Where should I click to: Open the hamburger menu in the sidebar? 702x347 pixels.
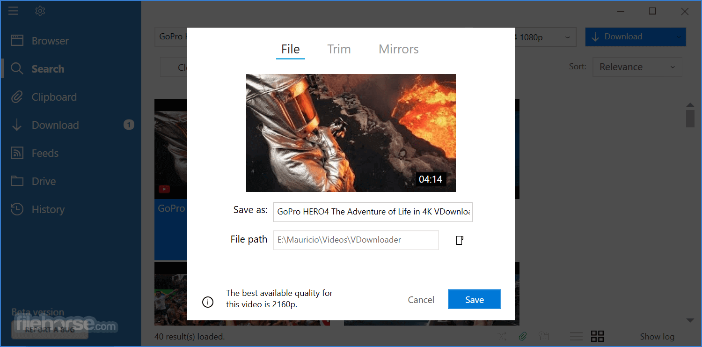13,11
